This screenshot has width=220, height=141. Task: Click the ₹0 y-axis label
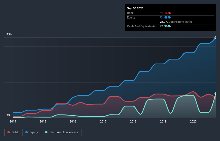[x=8, y=115]
